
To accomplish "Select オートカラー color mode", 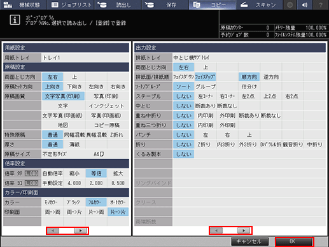I will click(118, 202).
